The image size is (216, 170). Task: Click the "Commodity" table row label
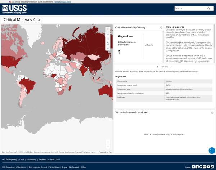click(x=122, y=81)
